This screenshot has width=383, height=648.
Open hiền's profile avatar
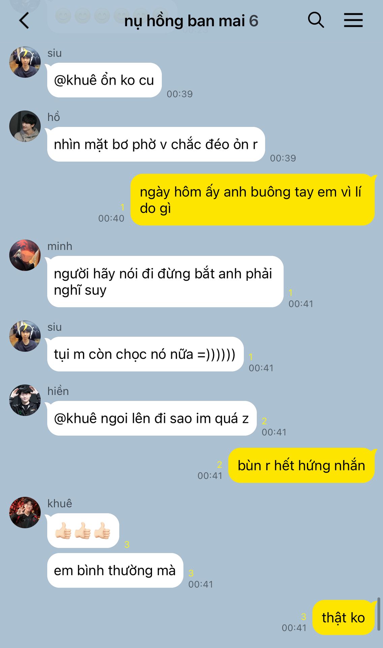click(x=25, y=400)
